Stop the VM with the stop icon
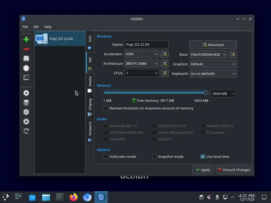The height and width of the screenshot is (203, 271). click(26, 122)
